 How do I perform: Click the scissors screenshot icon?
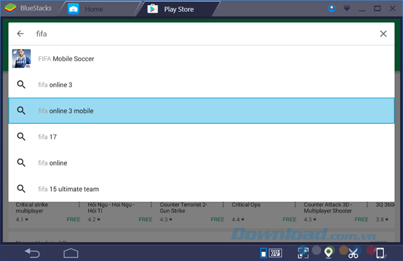[353, 253]
